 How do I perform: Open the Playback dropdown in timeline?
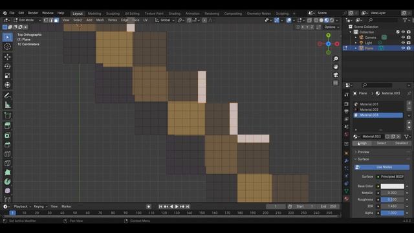[22, 206]
